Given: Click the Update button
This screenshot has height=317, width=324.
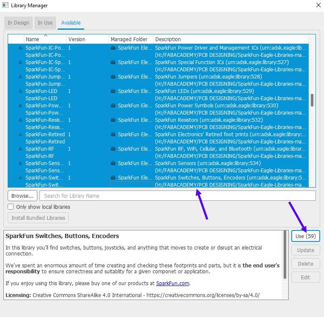Looking at the screenshot, I should point(306,250).
